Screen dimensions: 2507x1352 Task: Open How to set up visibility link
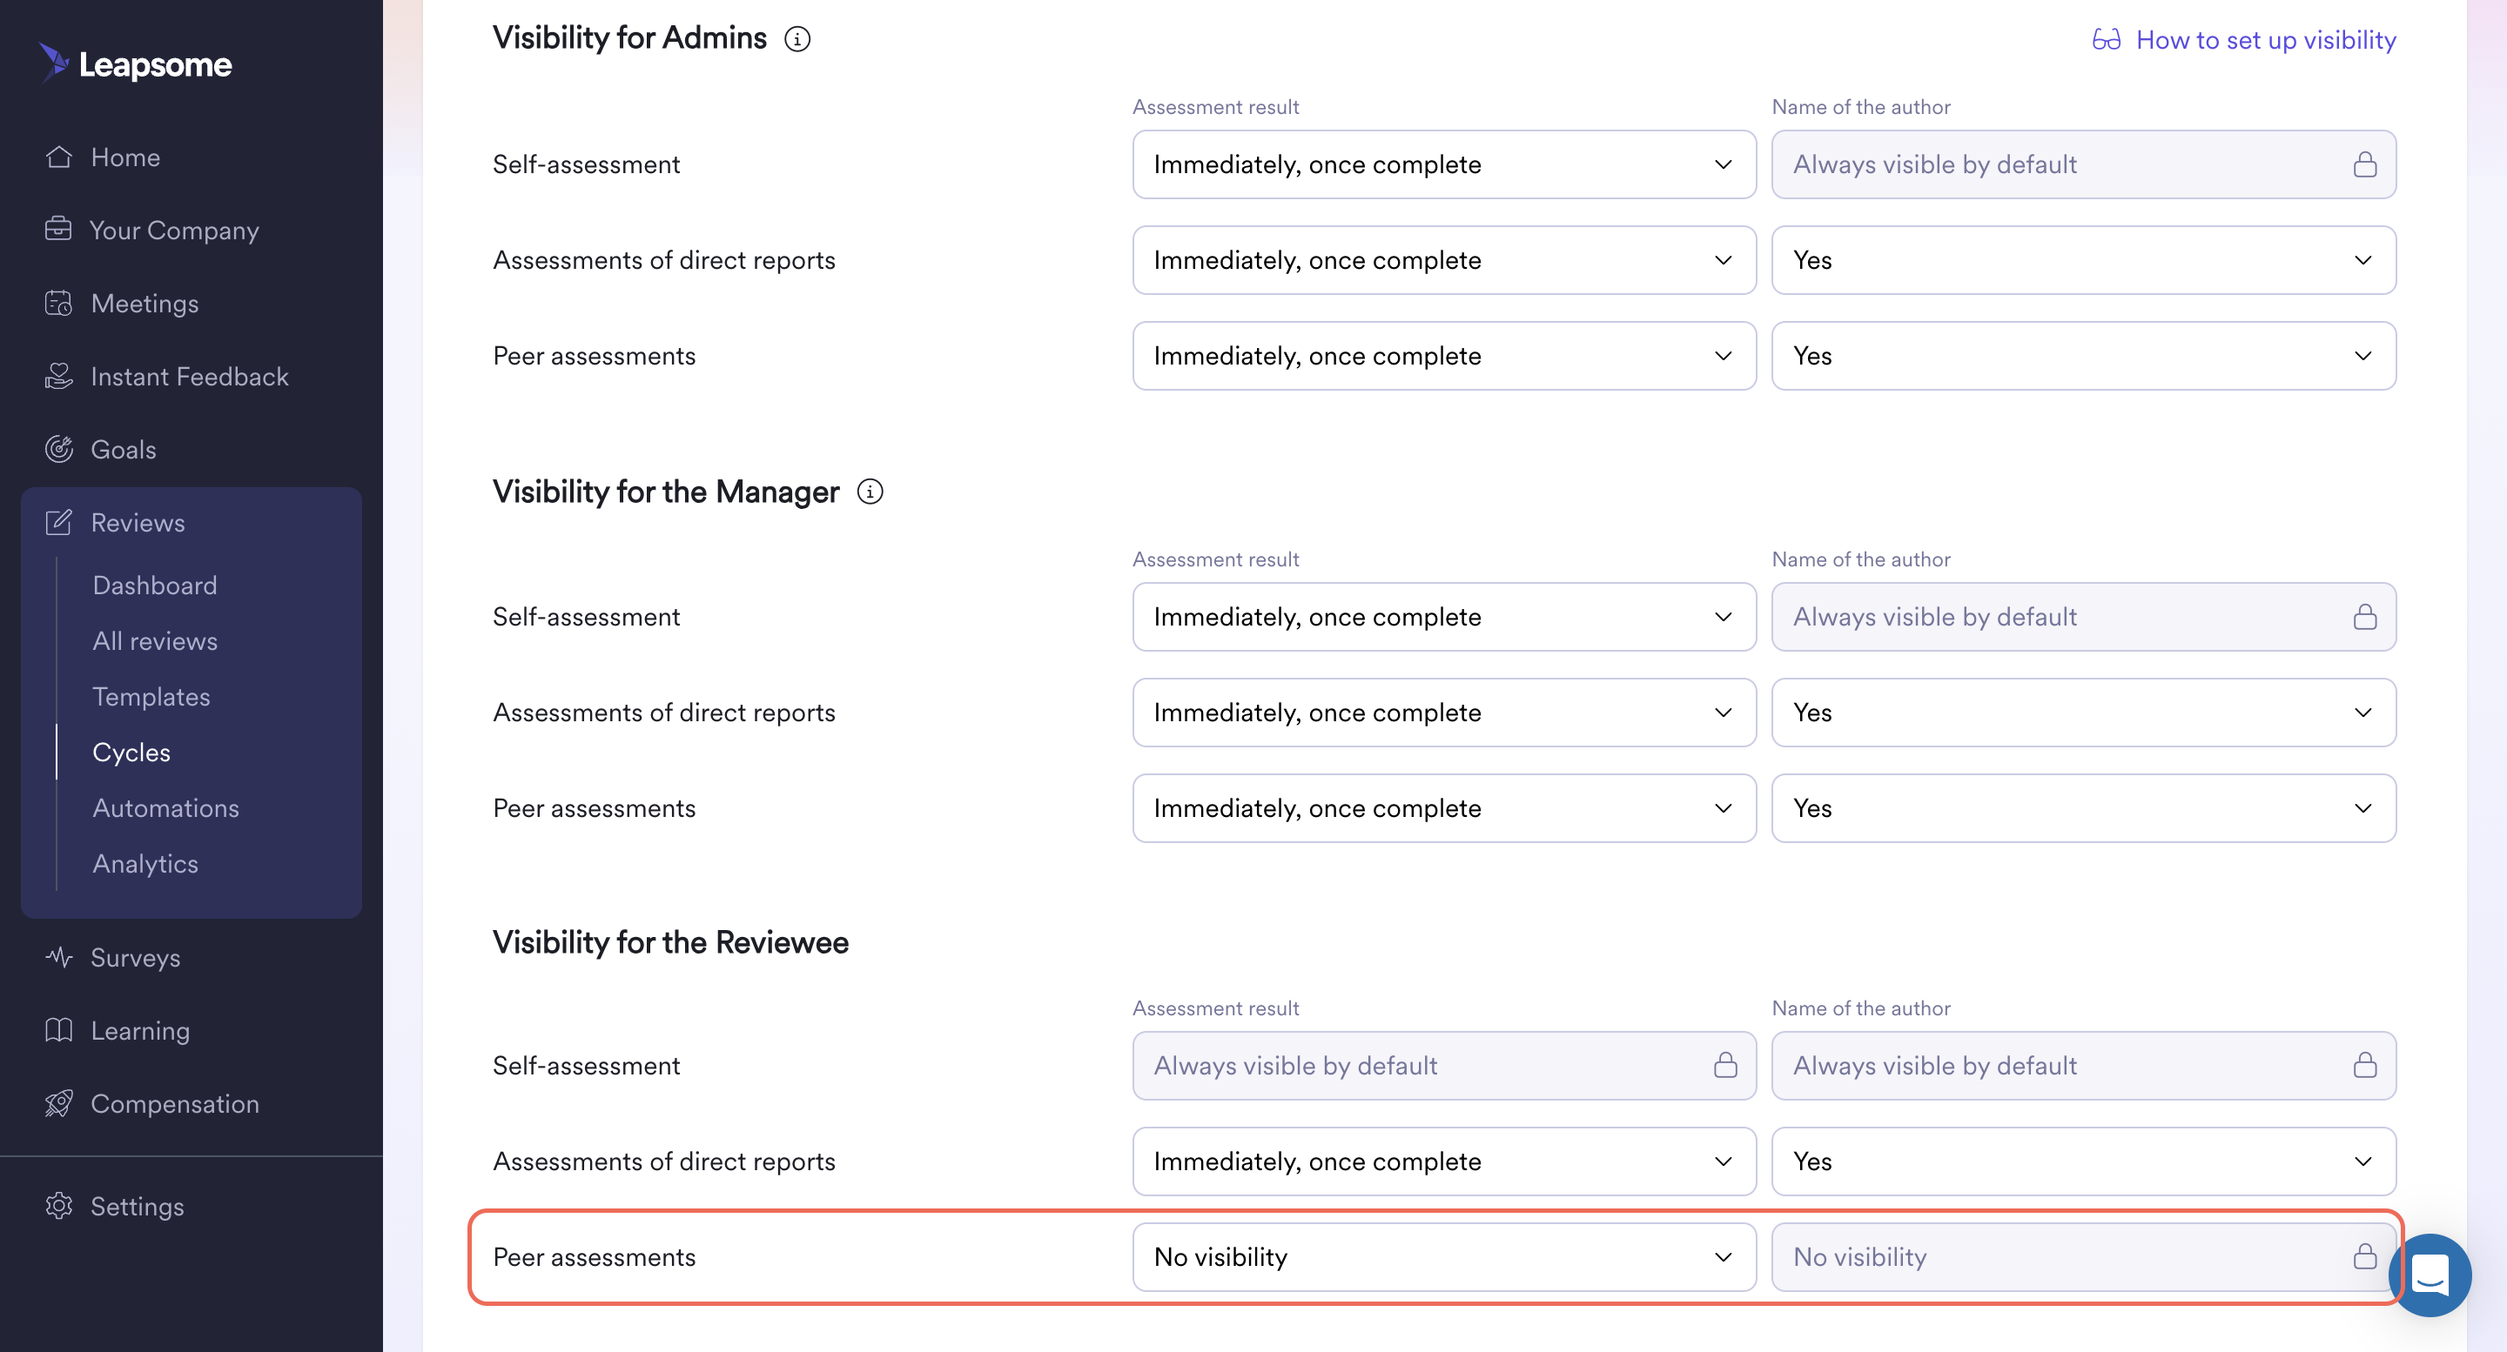click(x=2266, y=39)
